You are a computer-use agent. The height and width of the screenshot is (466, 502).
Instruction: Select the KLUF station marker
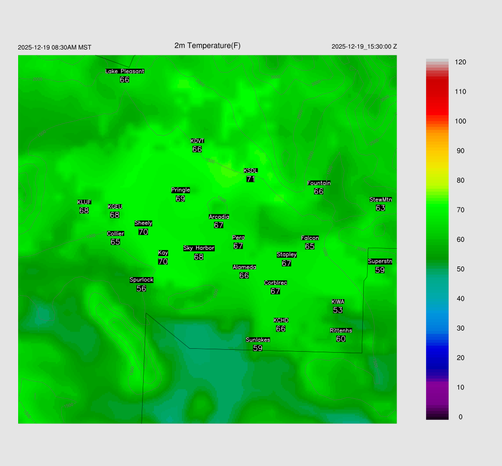coord(84,203)
